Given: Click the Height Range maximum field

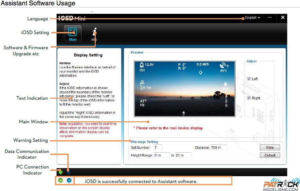Looking at the screenshot, I should (x=183, y=155).
